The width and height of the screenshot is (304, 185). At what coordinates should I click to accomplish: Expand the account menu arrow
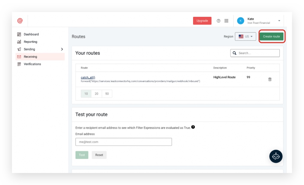pos(279,21)
